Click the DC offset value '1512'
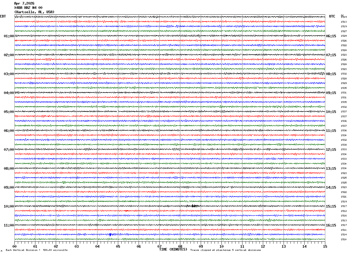This screenshot has width=348, height=254. click(x=344, y=211)
